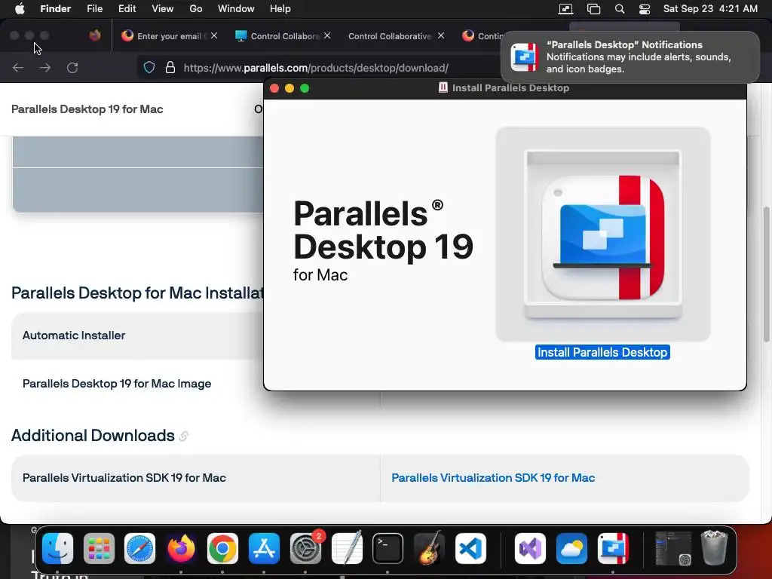Click the browser back arrow

click(x=18, y=67)
